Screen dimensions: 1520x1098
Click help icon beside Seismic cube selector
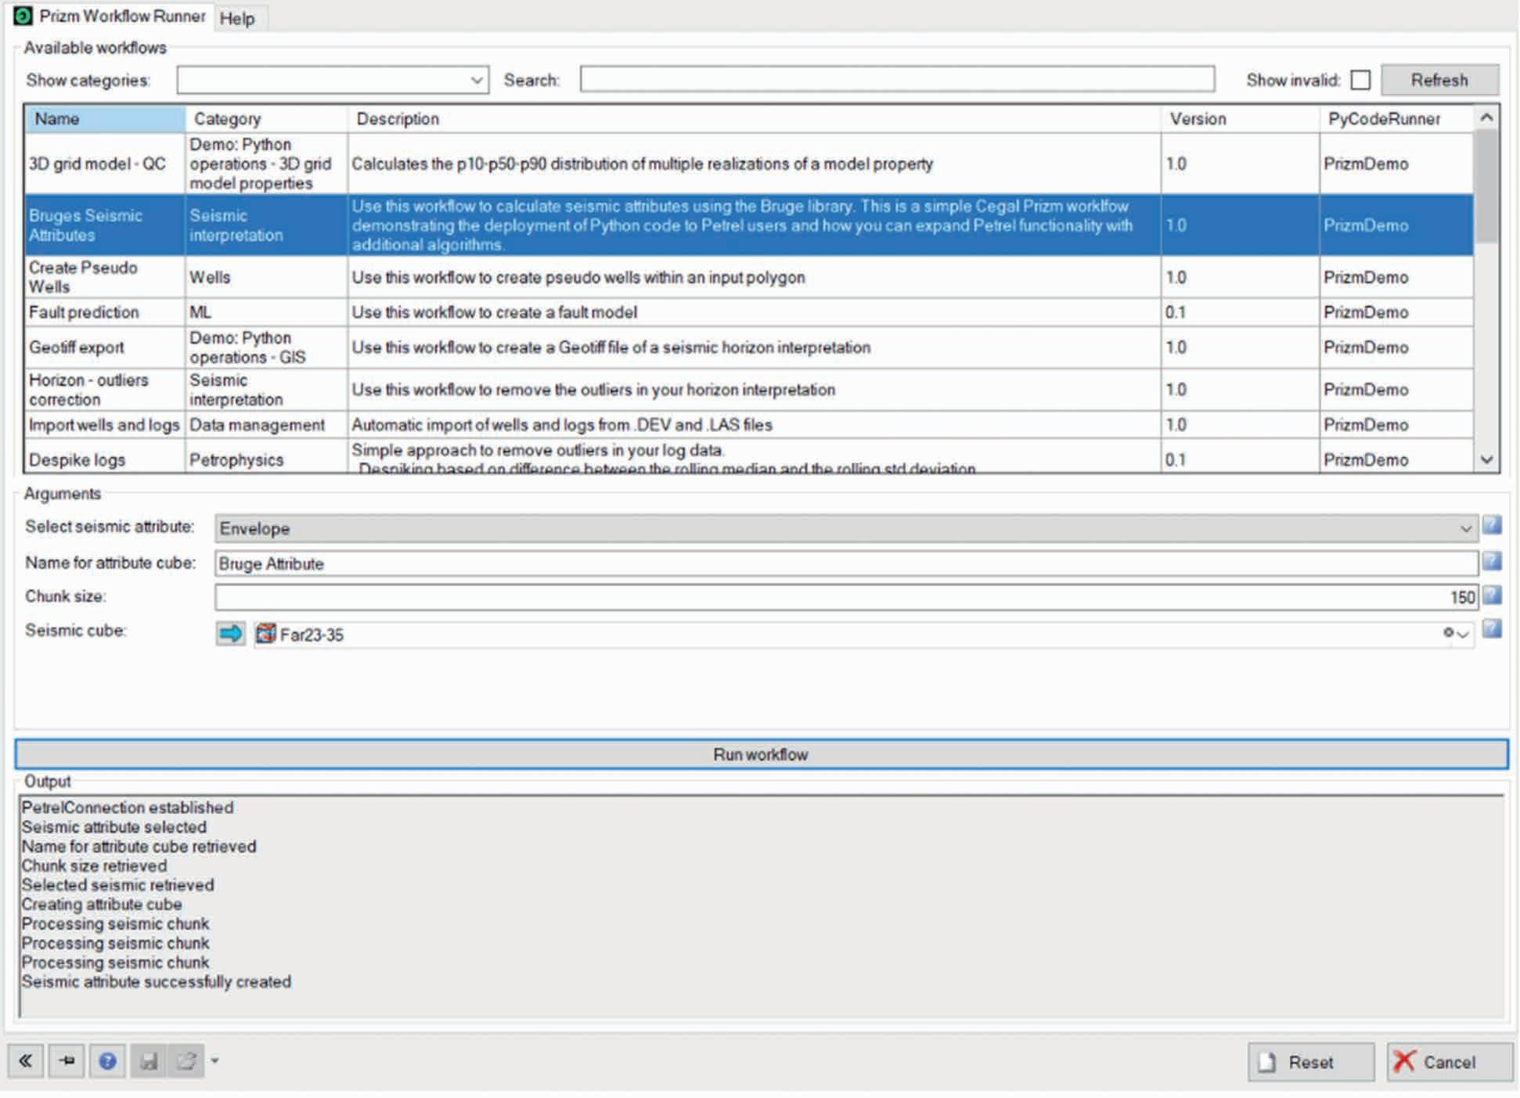(x=1492, y=630)
